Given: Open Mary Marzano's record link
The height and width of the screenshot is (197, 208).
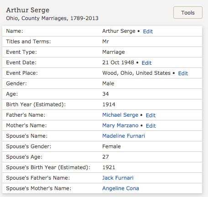Looking at the screenshot, I should (120, 125).
